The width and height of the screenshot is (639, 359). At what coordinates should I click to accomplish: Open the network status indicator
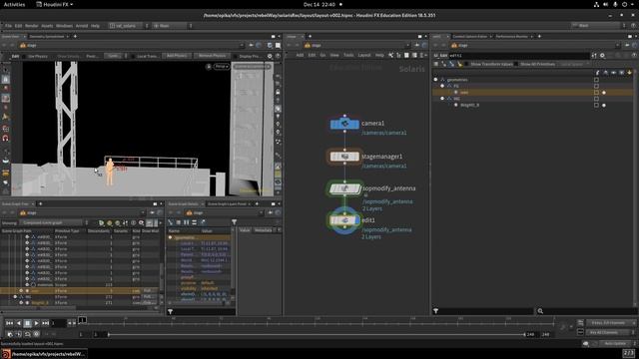pos(596,4)
